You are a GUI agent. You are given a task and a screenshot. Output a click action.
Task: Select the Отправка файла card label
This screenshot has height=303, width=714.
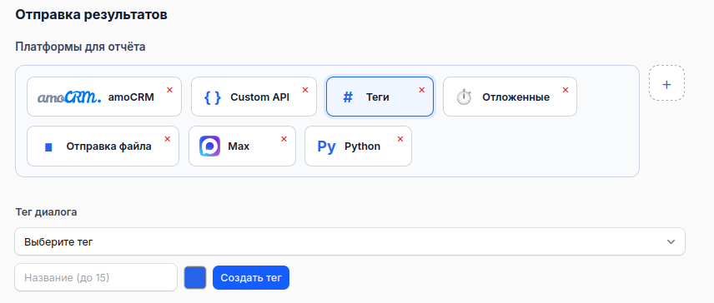[x=108, y=147]
